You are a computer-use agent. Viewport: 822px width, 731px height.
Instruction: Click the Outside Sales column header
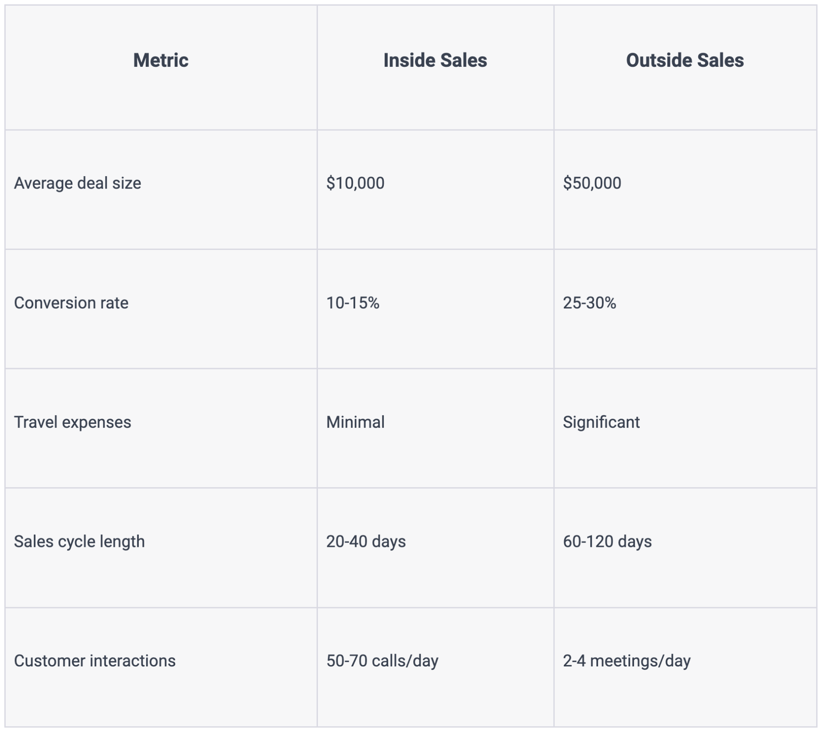coord(685,60)
